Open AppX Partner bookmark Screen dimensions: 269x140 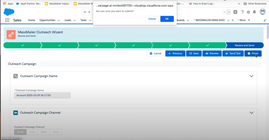pos(29,4)
